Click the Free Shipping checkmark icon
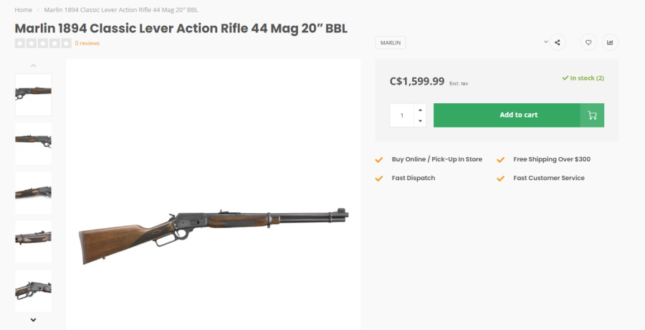645x330 pixels. pos(501,159)
